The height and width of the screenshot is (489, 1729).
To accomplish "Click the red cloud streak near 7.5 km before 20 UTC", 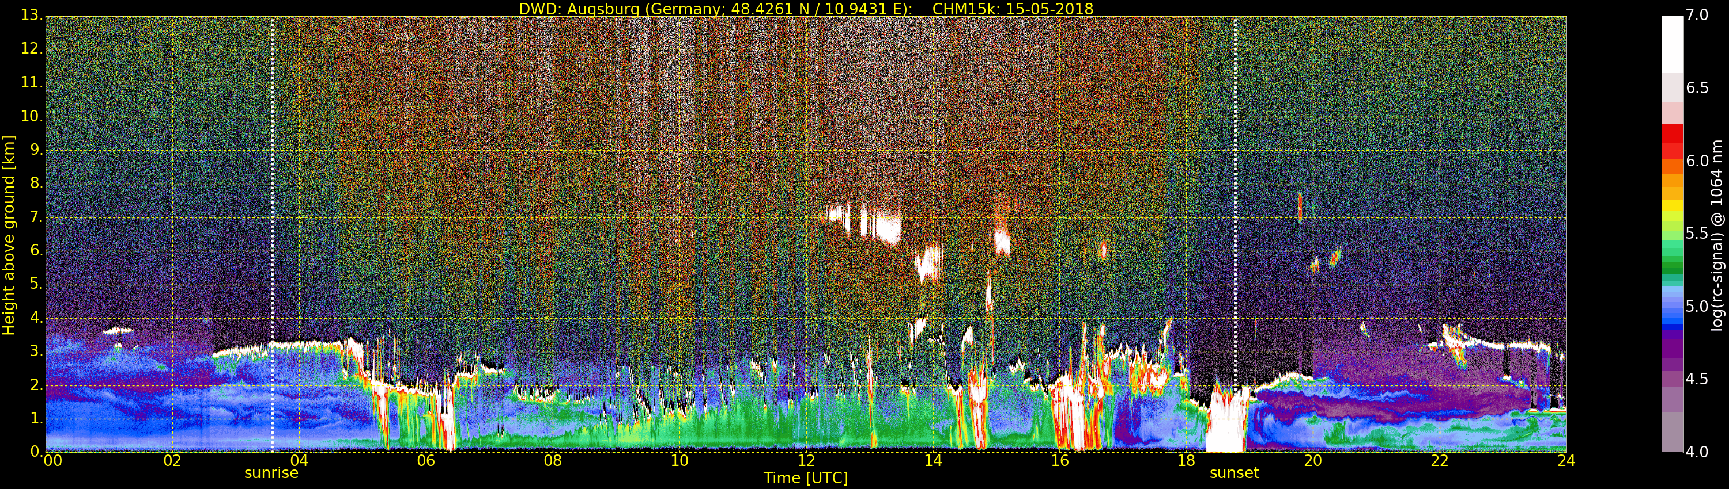I will pyautogui.click(x=1300, y=207).
